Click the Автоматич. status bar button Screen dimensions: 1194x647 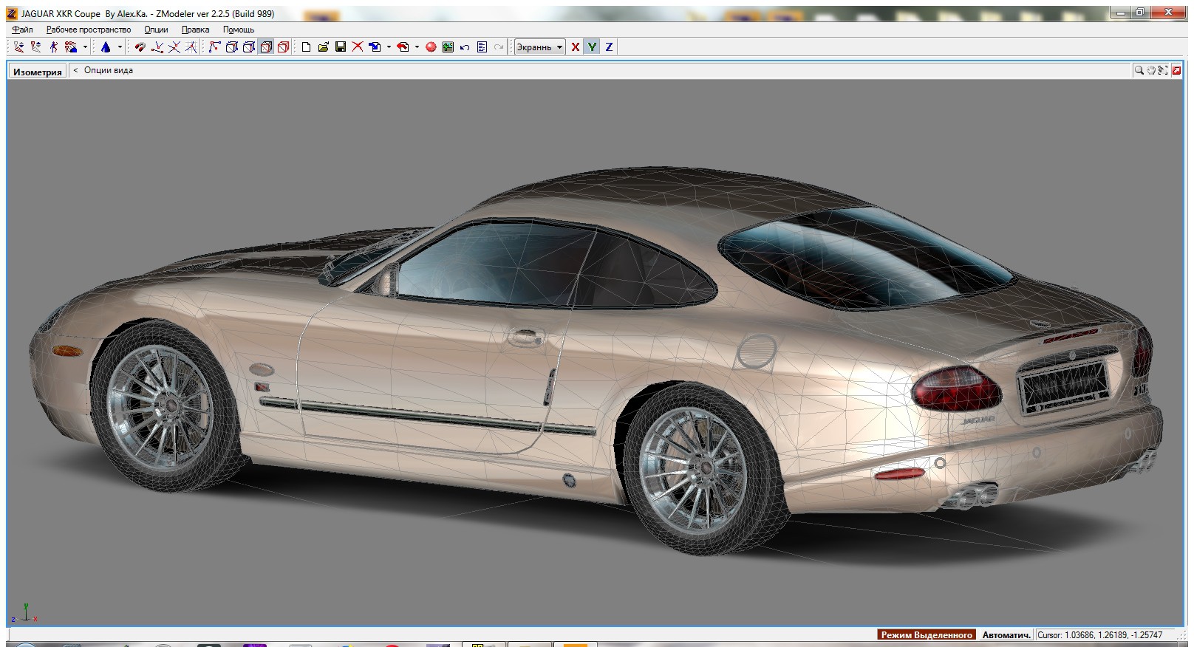pos(1006,635)
